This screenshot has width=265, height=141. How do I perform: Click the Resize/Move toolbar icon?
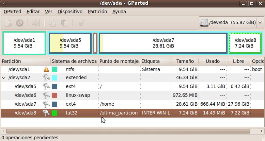pyautogui.click(x=36, y=23)
